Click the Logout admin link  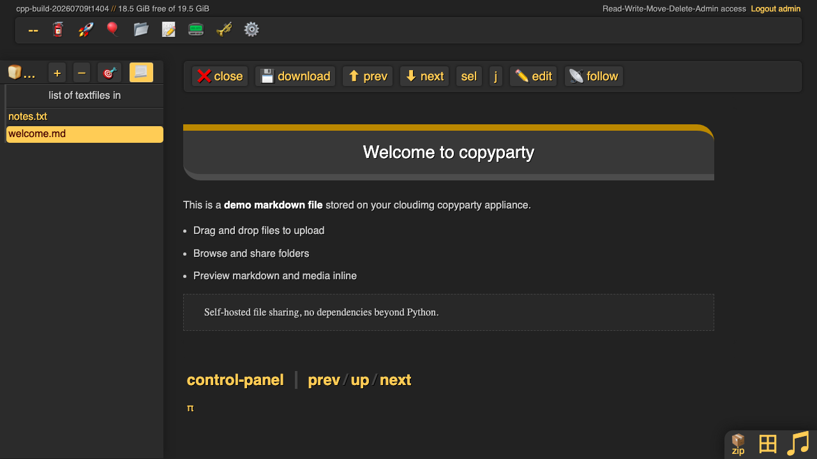(x=776, y=9)
